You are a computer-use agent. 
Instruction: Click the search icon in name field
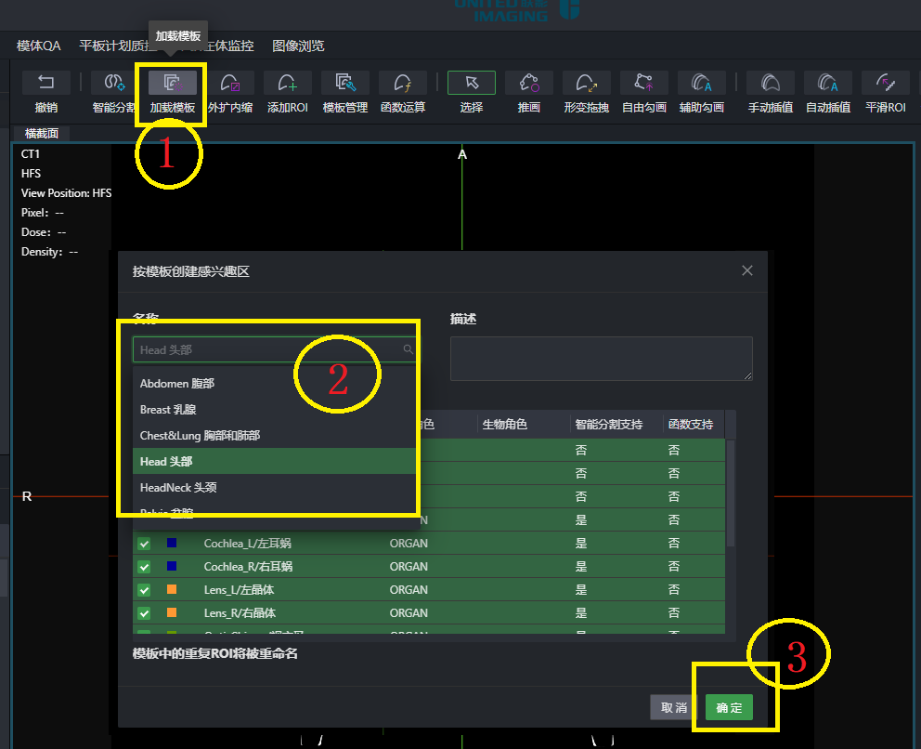408,349
